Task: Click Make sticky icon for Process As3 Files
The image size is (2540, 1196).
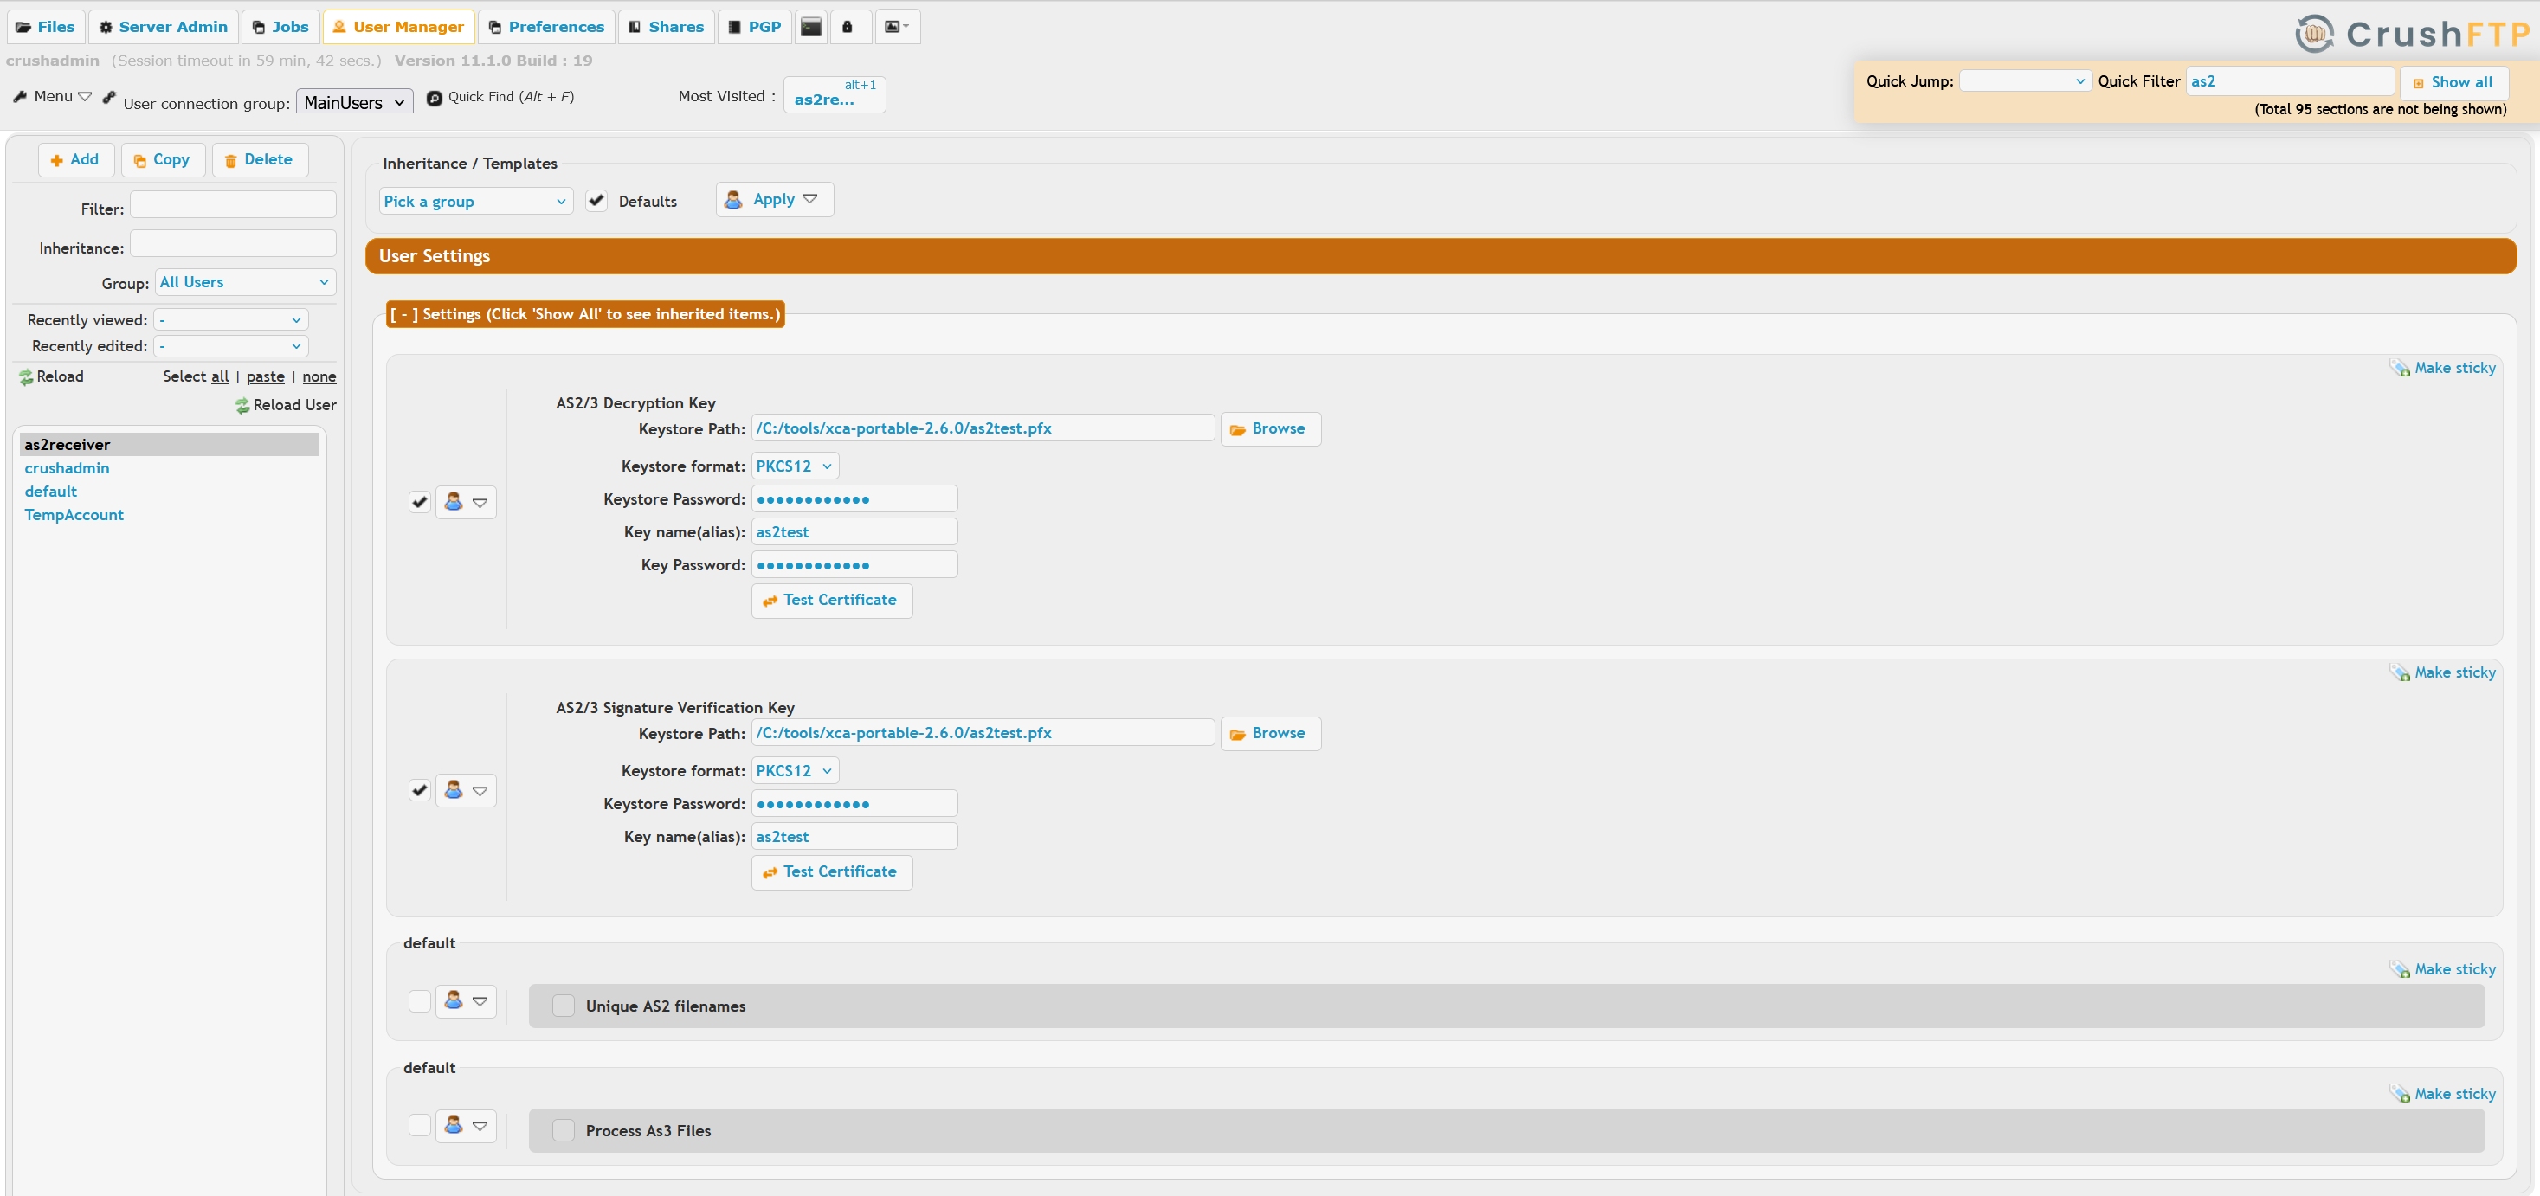Action: (2400, 1094)
